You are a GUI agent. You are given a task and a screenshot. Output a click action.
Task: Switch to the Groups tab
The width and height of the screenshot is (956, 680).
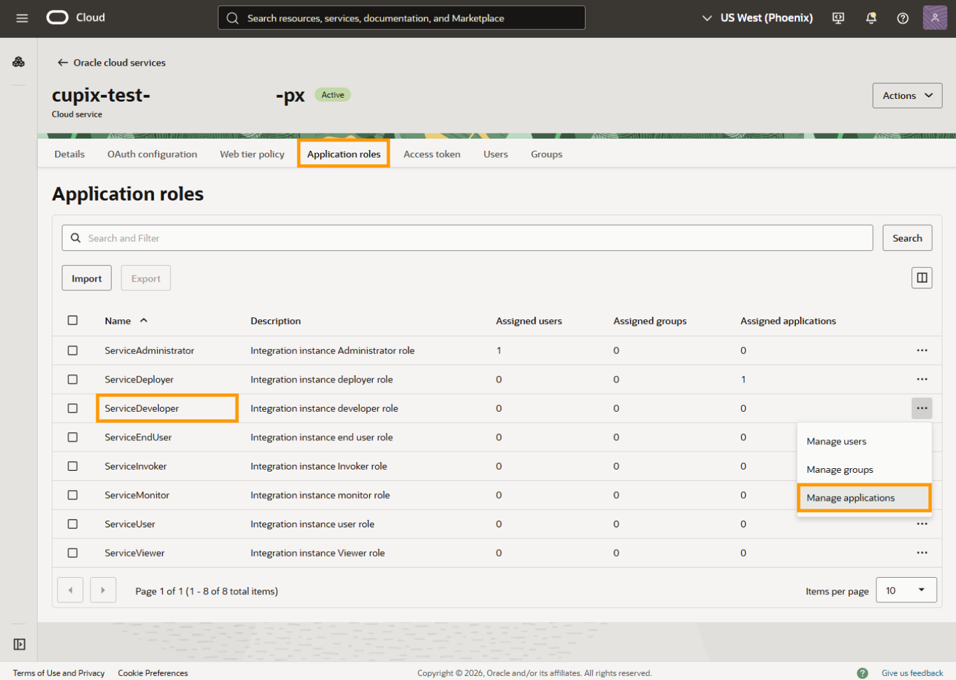[546, 154]
